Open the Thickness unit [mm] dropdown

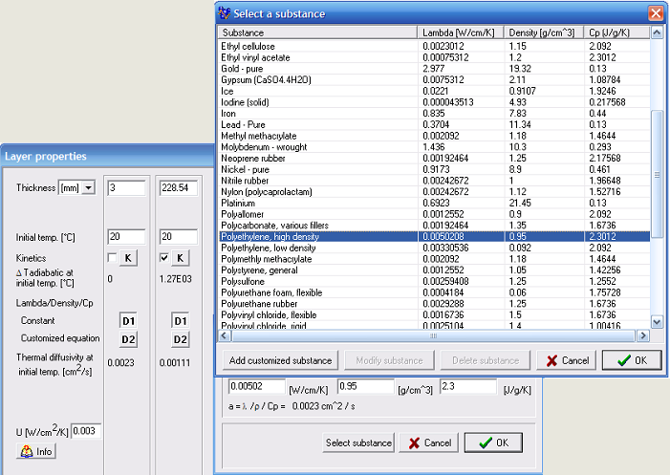click(88, 187)
